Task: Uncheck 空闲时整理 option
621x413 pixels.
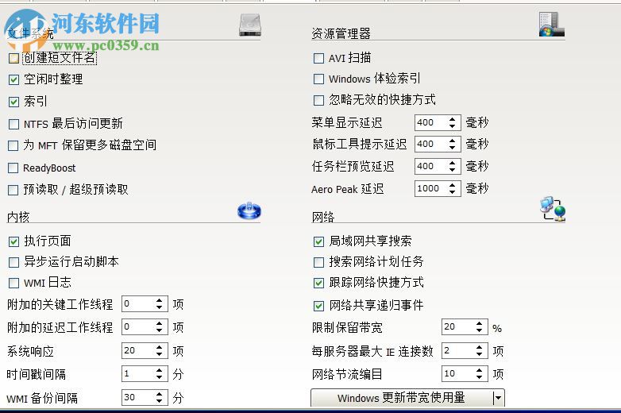Action: pyautogui.click(x=13, y=80)
